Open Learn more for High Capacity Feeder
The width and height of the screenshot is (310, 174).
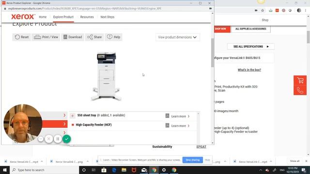tap(180, 126)
